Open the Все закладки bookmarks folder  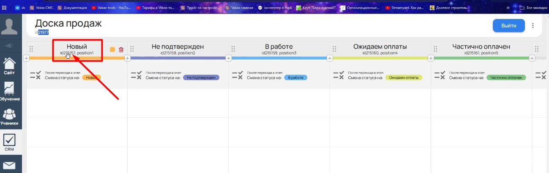[534, 8]
